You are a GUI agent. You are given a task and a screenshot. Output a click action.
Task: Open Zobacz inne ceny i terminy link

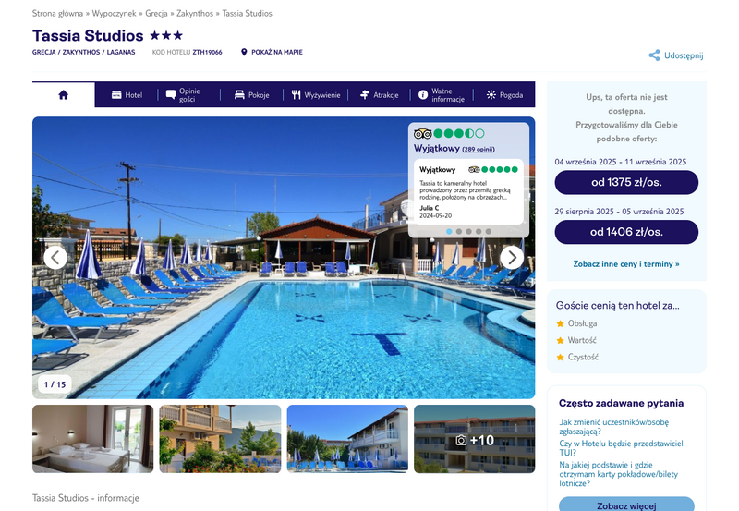point(626,264)
